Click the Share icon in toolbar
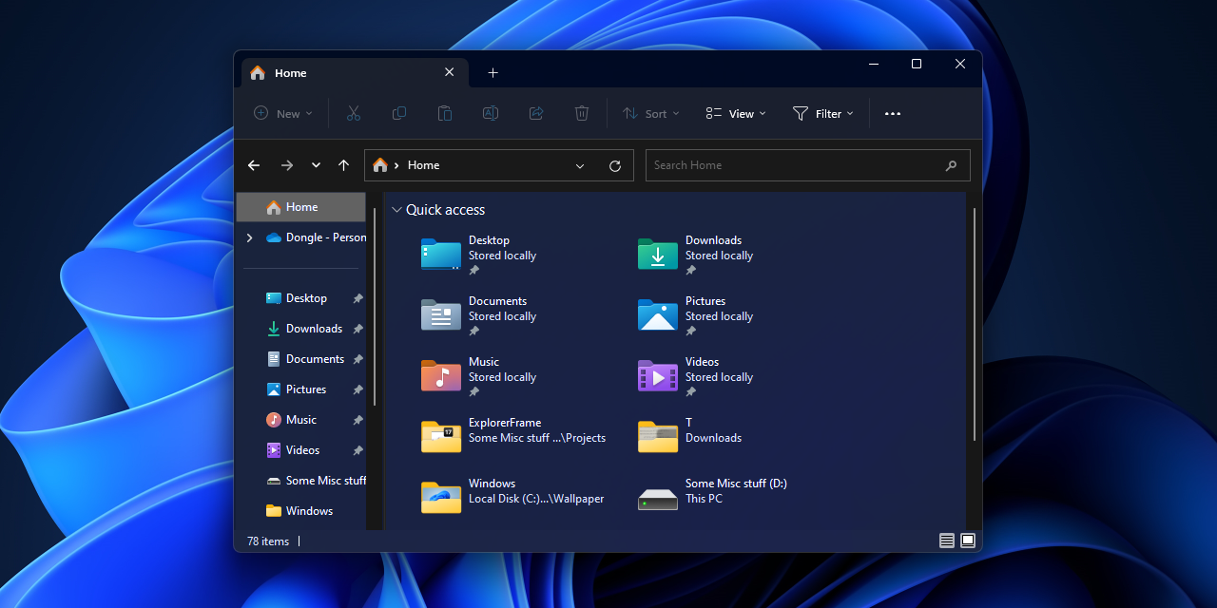Image resolution: width=1217 pixels, height=608 pixels. click(x=536, y=113)
